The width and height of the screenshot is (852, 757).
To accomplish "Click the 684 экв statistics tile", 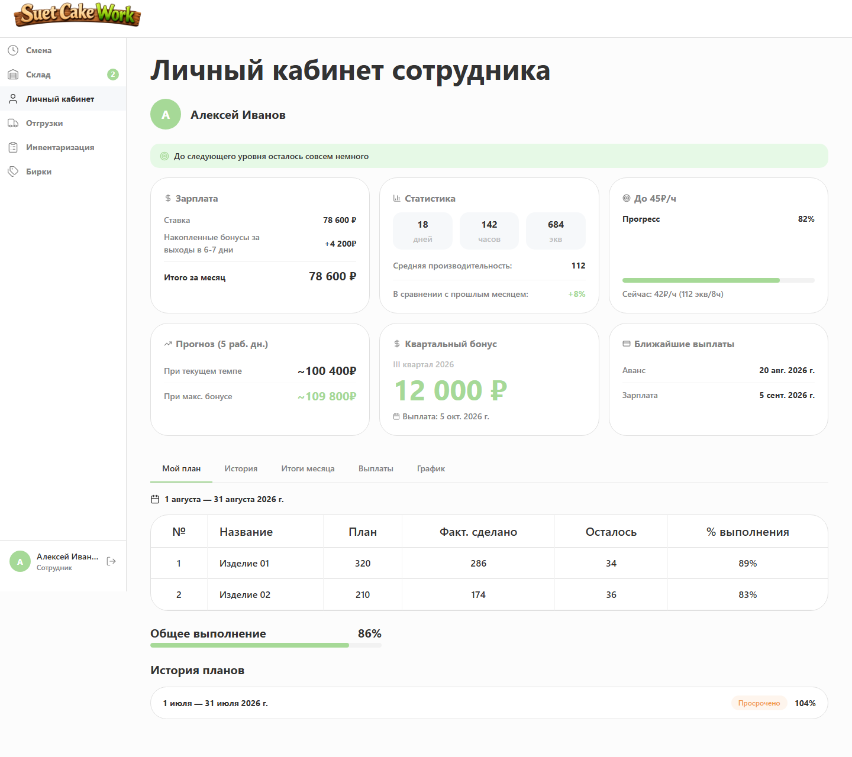I will click(556, 231).
